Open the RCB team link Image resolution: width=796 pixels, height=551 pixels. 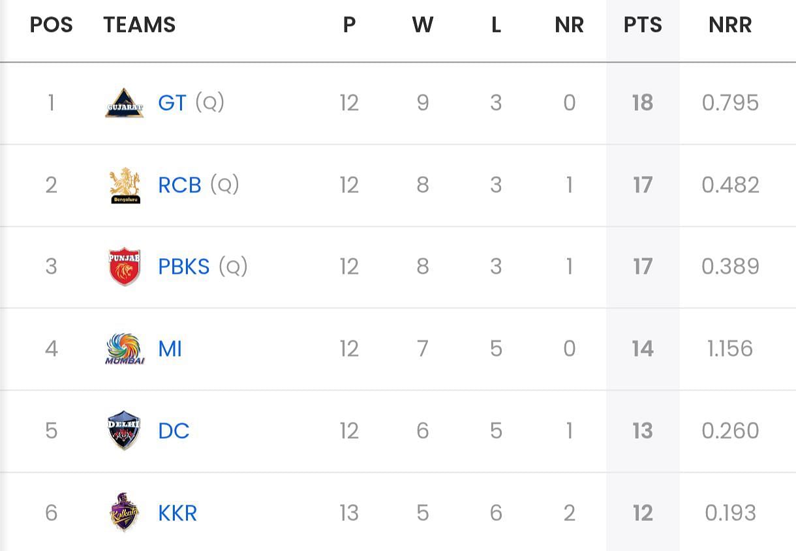179,185
